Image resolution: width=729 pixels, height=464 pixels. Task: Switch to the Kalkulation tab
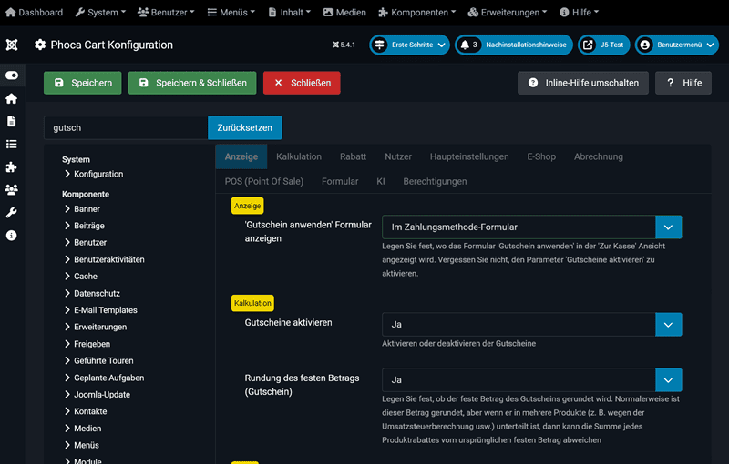point(299,156)
